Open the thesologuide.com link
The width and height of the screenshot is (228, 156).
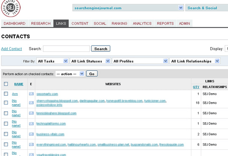point(171,145)
